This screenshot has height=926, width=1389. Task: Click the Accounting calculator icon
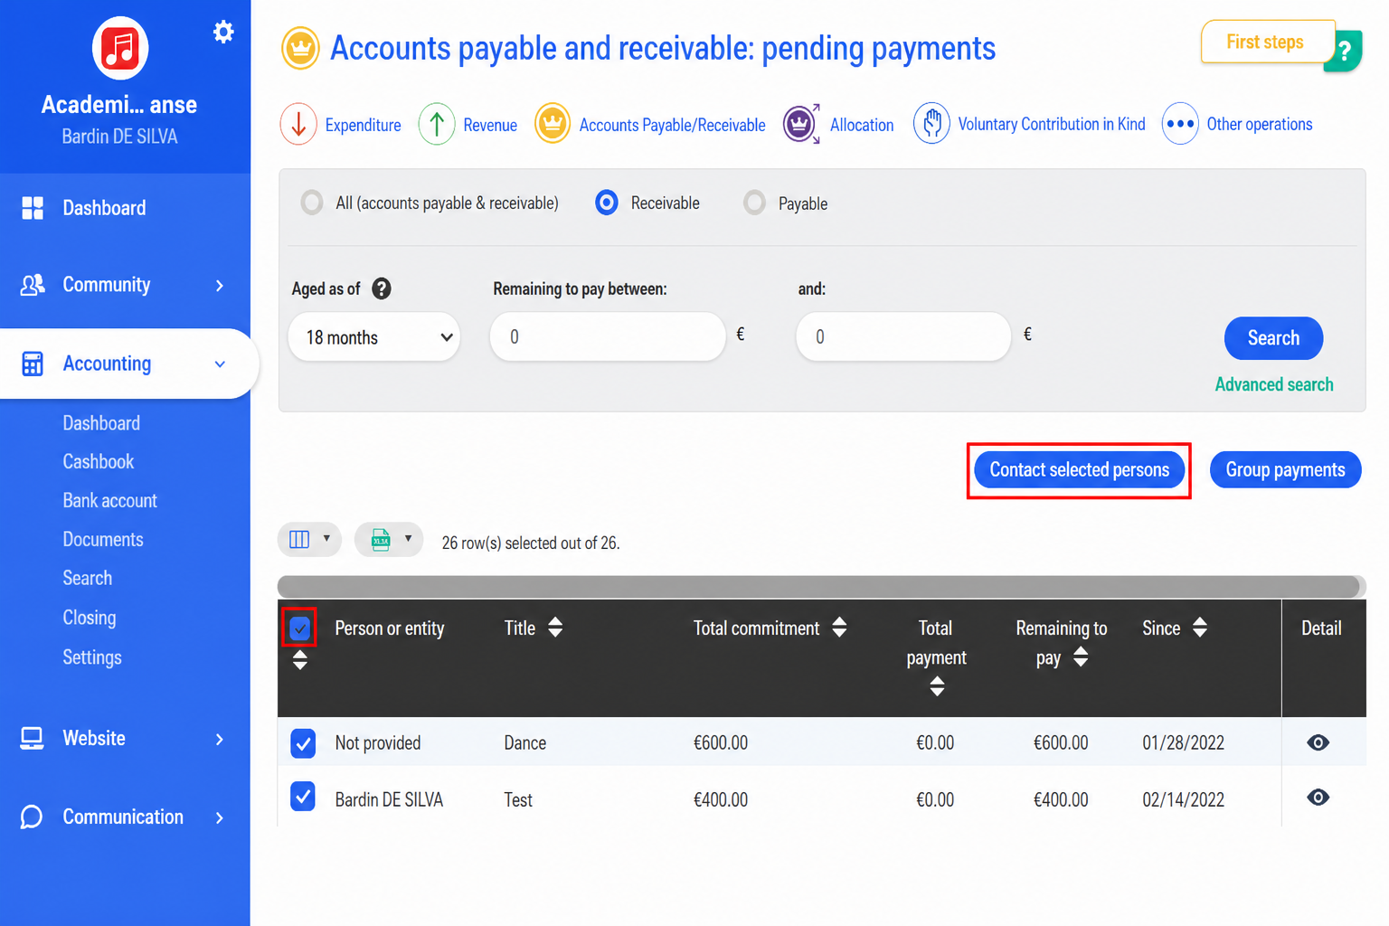(33, 364)
